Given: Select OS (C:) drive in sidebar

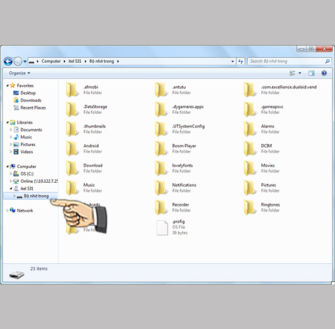Looking at the screenshot, I should 27,174.
